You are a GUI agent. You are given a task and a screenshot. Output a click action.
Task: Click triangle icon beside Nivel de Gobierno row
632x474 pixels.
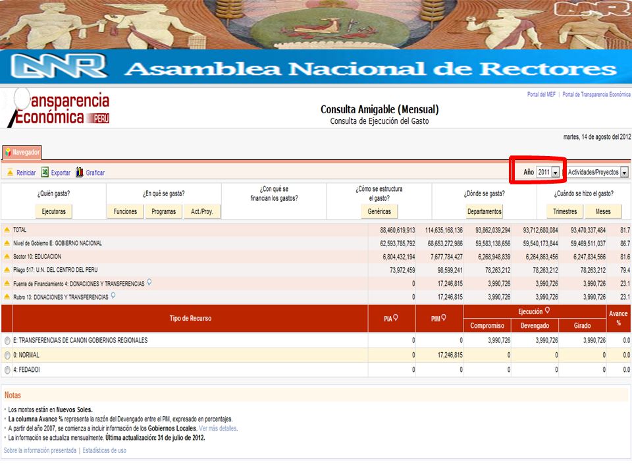pos(7,243)
